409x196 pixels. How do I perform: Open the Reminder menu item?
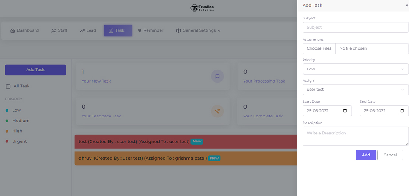150,31
